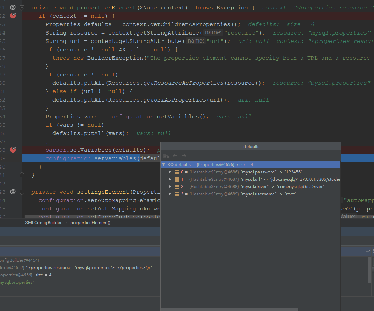The width and height of the screenshot is (374, 311).
Task: Select the size = 4 variable row in debugger
Action: [80, 275]
